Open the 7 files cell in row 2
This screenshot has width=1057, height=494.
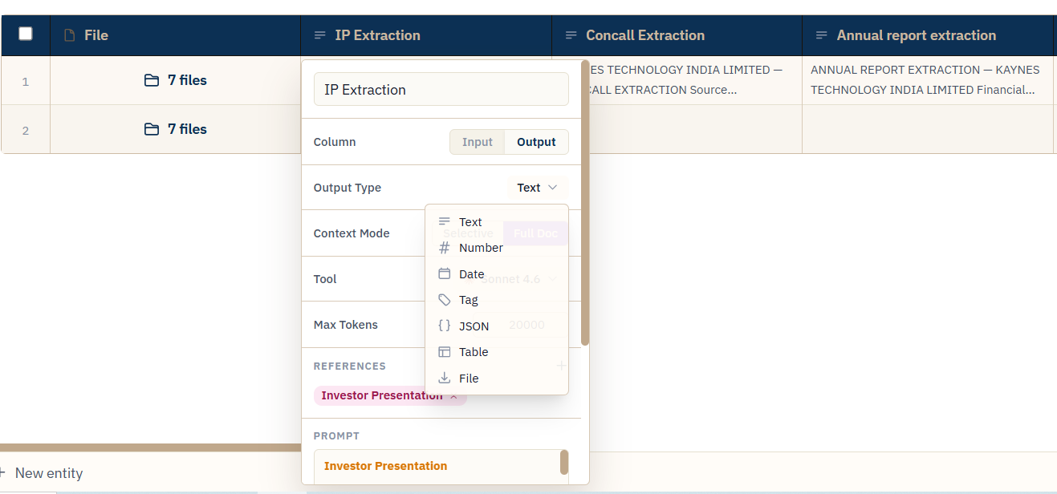(175, 129)
